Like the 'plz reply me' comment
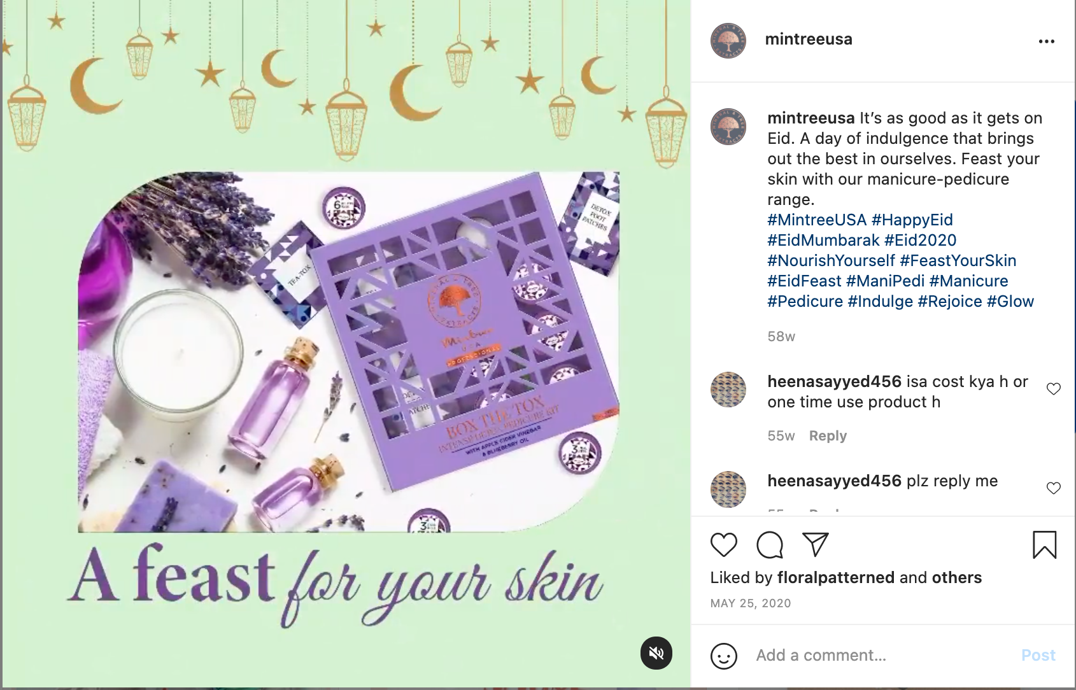Image resolution: width=1076 pixels, height=690 pixels. pyautogui.click(x=1053, y=488)
